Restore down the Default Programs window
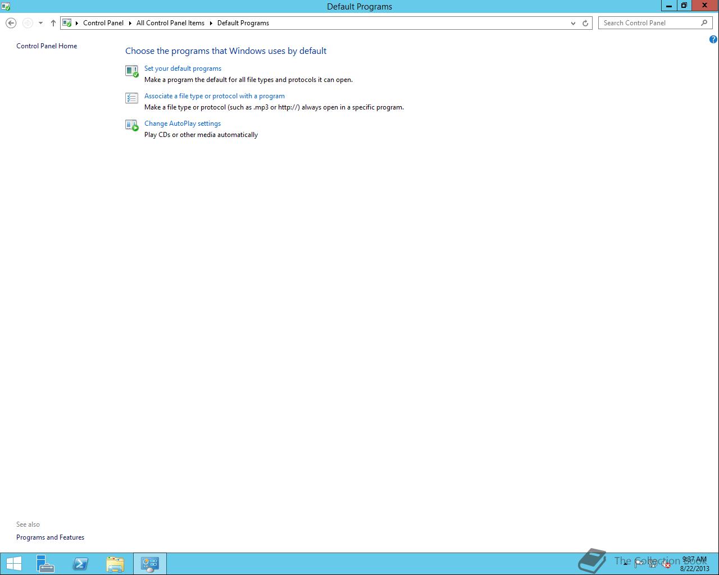 (x=684, y=6)
